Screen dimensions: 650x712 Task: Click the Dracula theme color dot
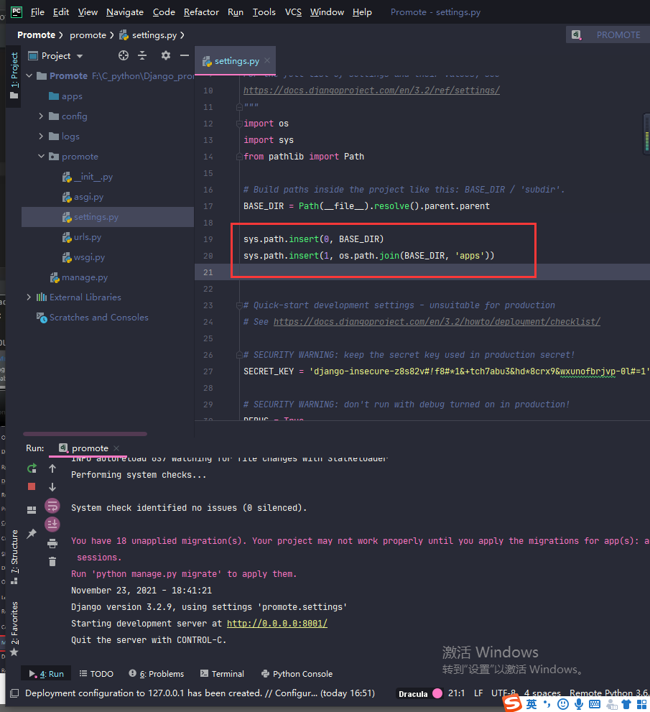point(437,693)
